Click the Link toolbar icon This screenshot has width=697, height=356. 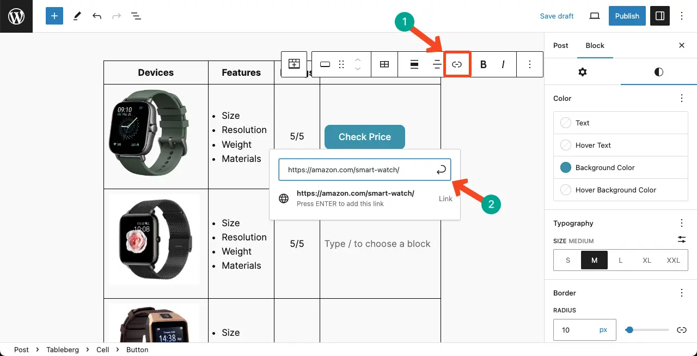[457, 64]
